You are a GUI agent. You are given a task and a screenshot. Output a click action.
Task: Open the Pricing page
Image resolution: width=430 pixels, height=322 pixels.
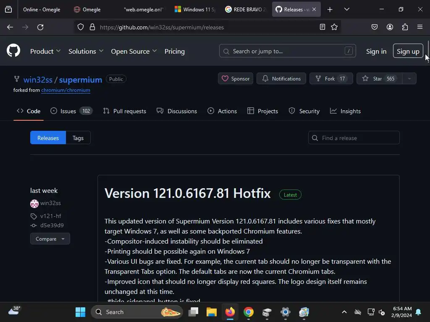[175, 51]
